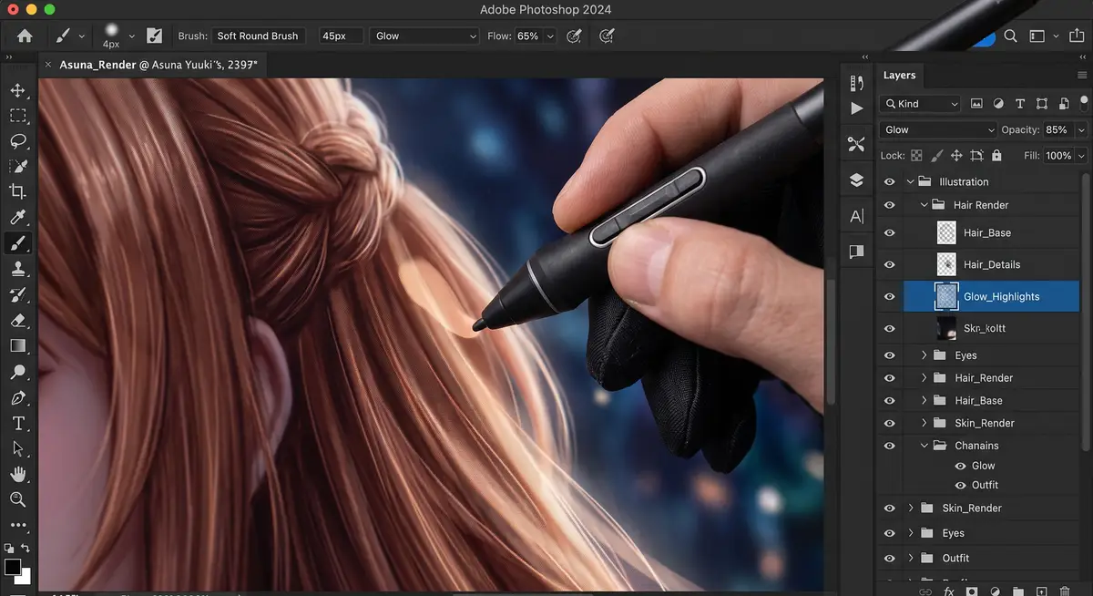Select the Type tool in the left toolbar
The image size is (1093, 596).
coord(17,424)
